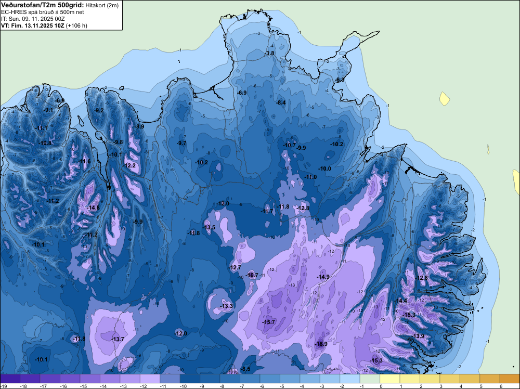
Task: Click the legend swatch between 0 and 1
Action: click(389, 379)
